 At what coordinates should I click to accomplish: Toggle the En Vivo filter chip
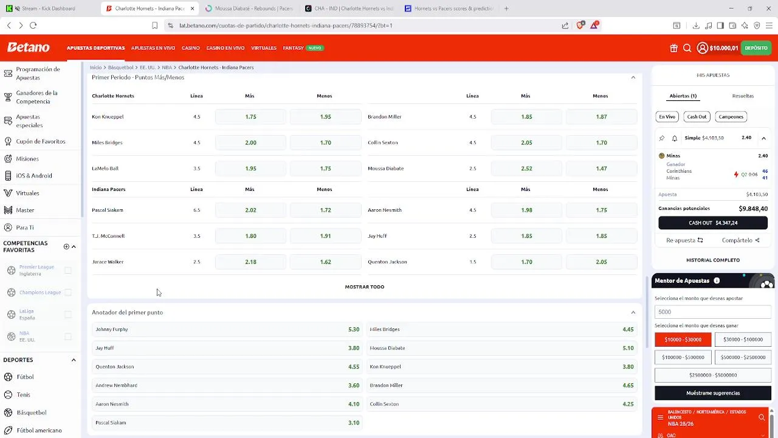coord(667,117)
